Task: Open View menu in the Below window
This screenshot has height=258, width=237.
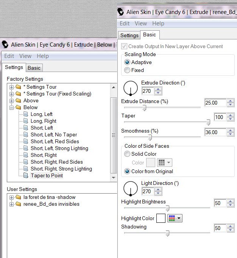Action: click(25, 56)
